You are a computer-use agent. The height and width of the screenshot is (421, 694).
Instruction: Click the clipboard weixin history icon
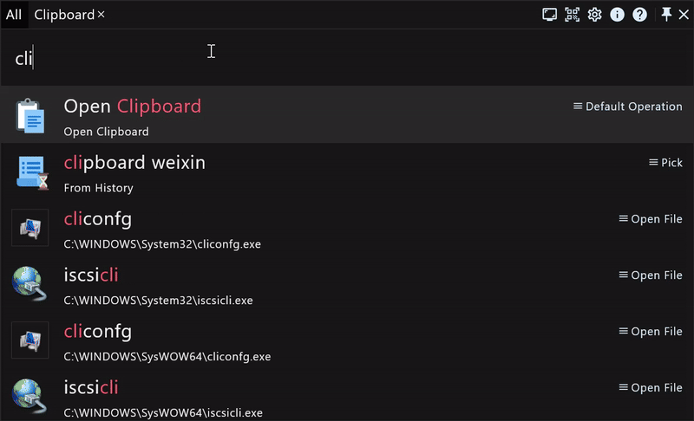click(x=29, y=172)
